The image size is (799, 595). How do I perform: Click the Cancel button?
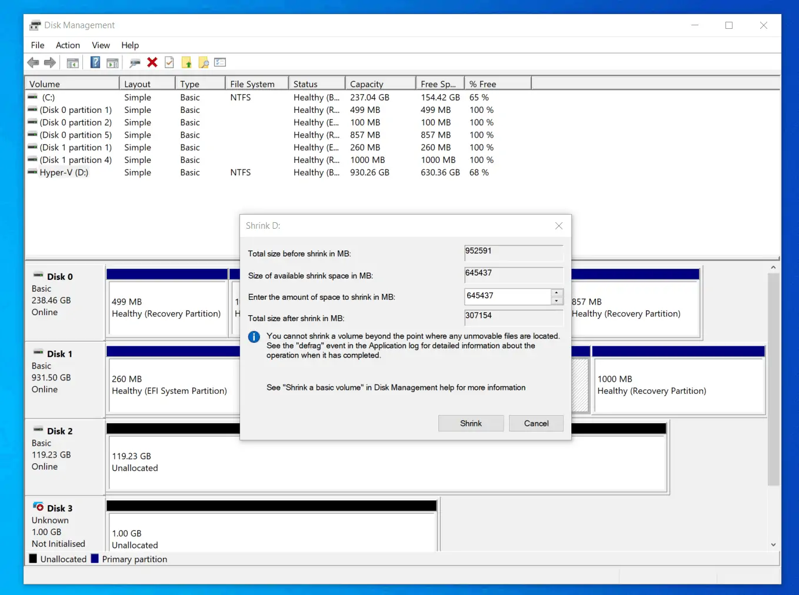(x=536, y=423)
